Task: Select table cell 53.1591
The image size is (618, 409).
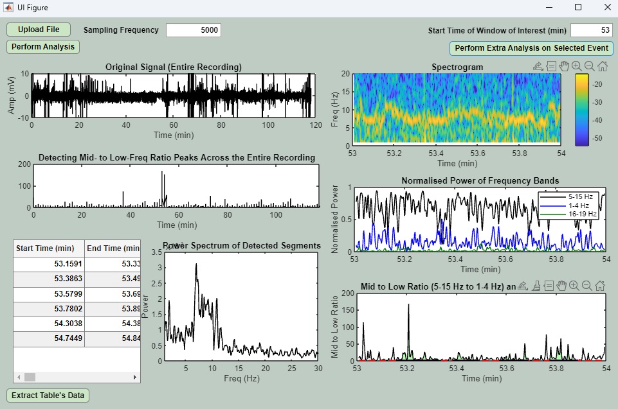Action: (x=49, y=264)
